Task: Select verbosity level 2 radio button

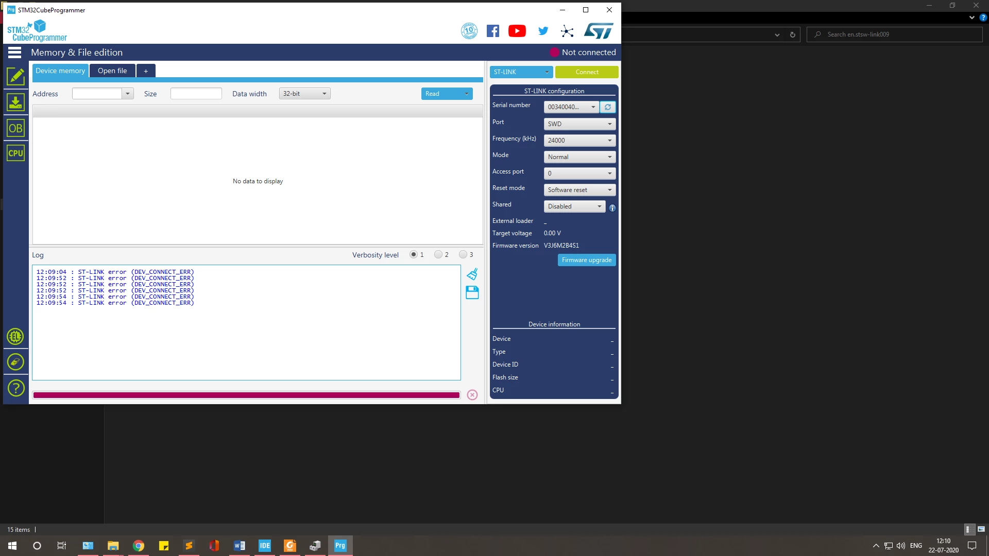Action: pyautogui.click(x=438, y=254)
